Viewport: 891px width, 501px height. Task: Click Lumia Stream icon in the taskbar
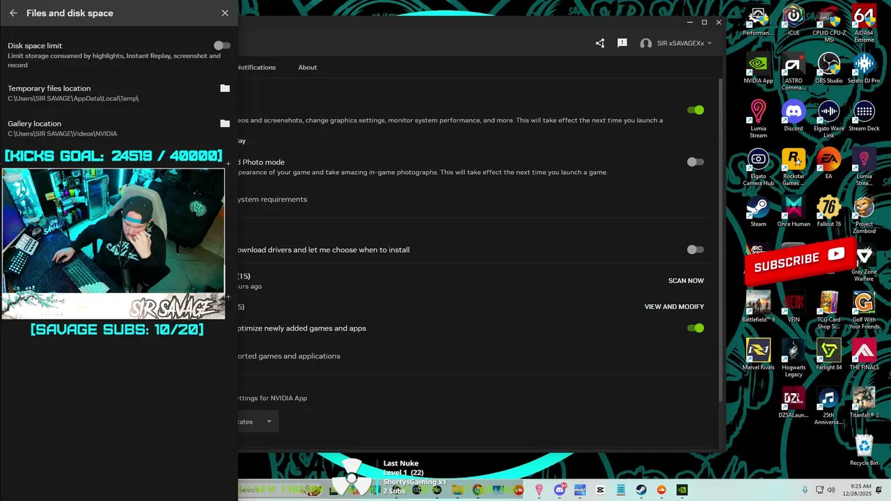(x=539, y=490)
